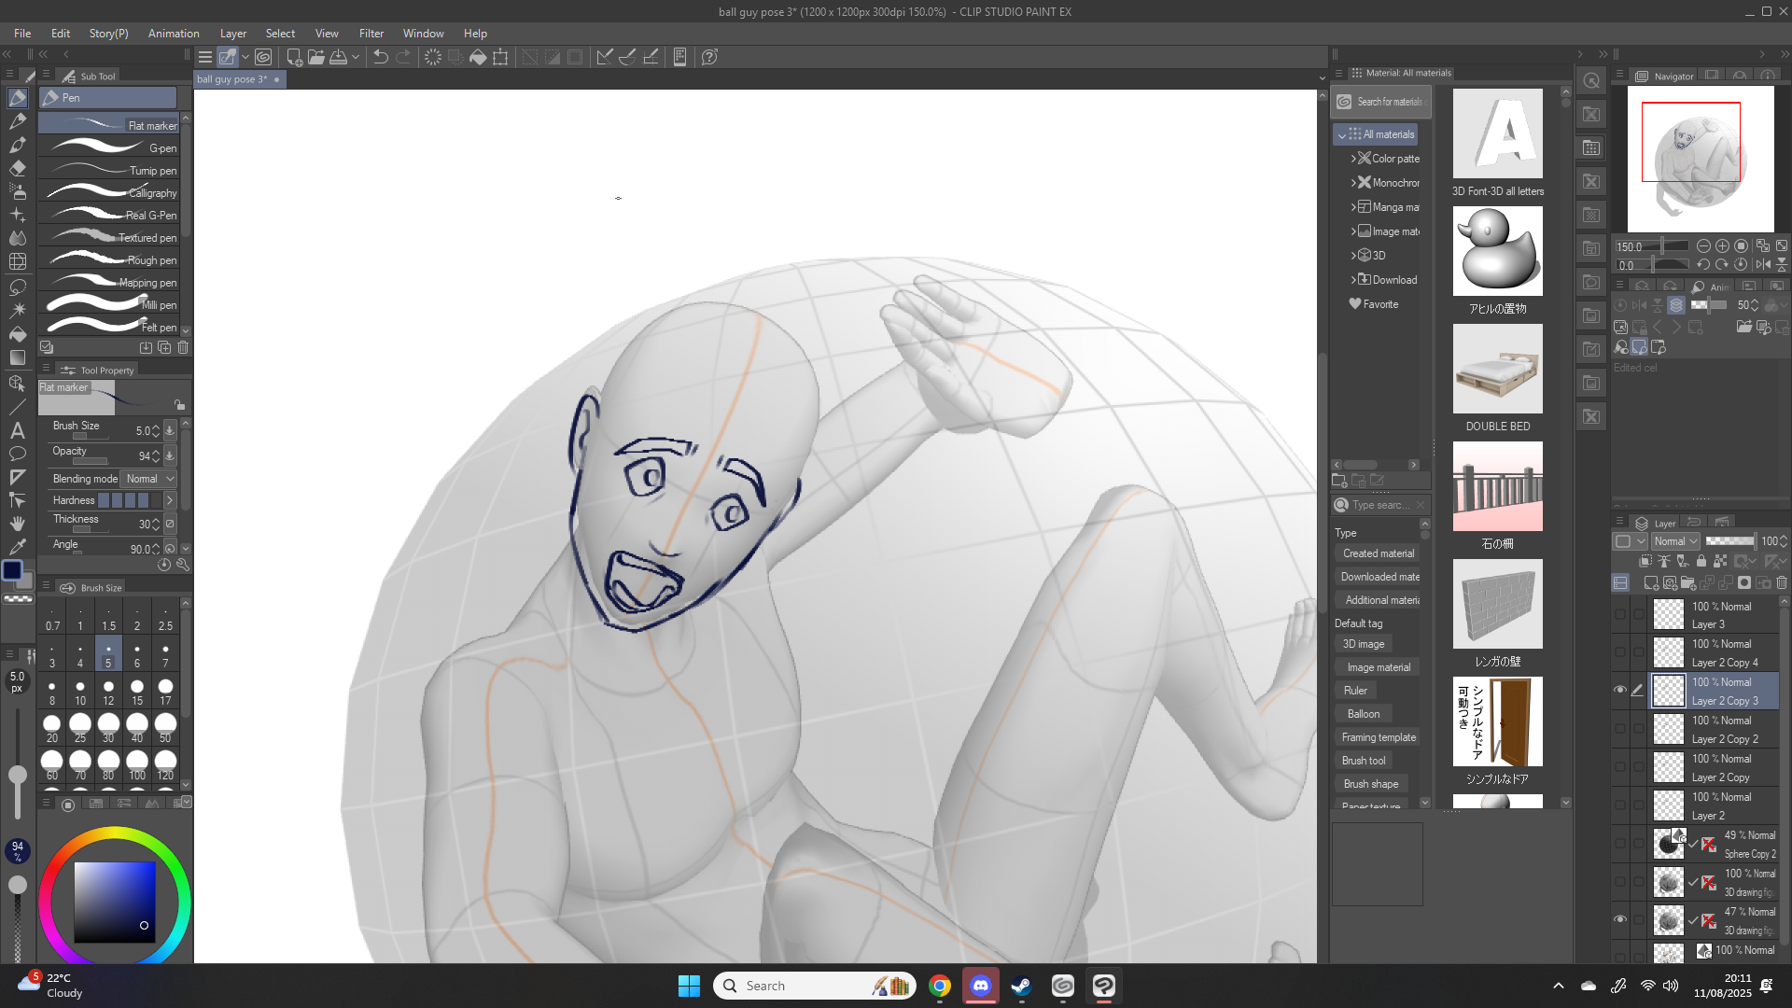Click inside the color wheel square

pyautogui.click(x=114, y=901)
